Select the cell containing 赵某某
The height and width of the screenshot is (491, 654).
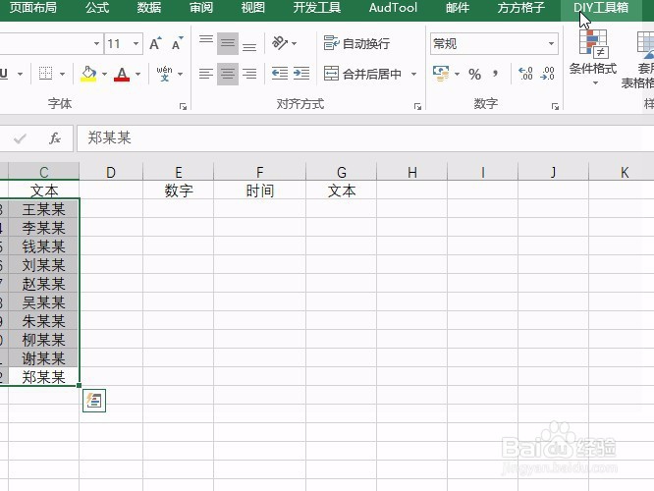[43, 284]
